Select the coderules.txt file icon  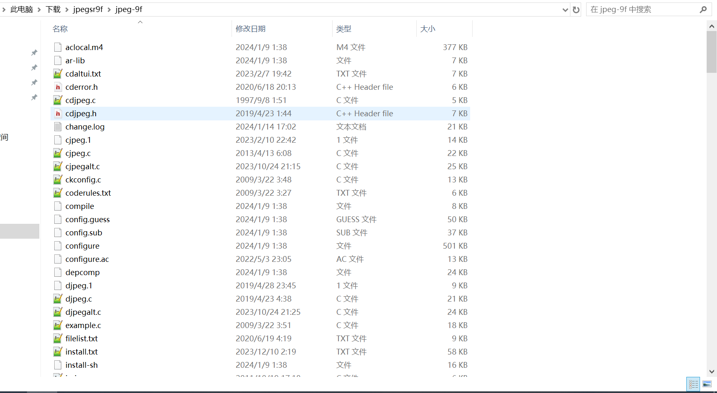(58, 193)
